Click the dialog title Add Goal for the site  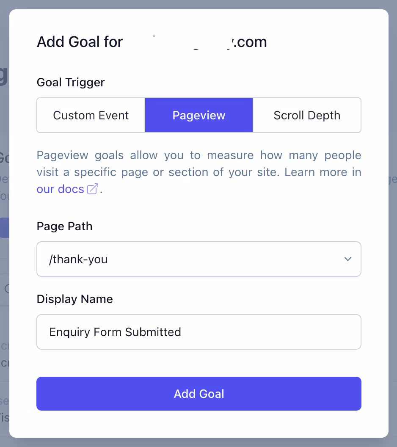[152, 41]
